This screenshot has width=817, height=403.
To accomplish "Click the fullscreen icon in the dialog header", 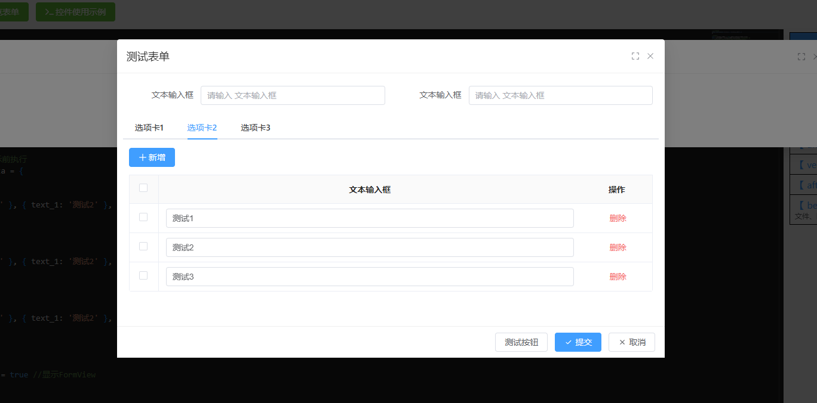I will 635,56.
